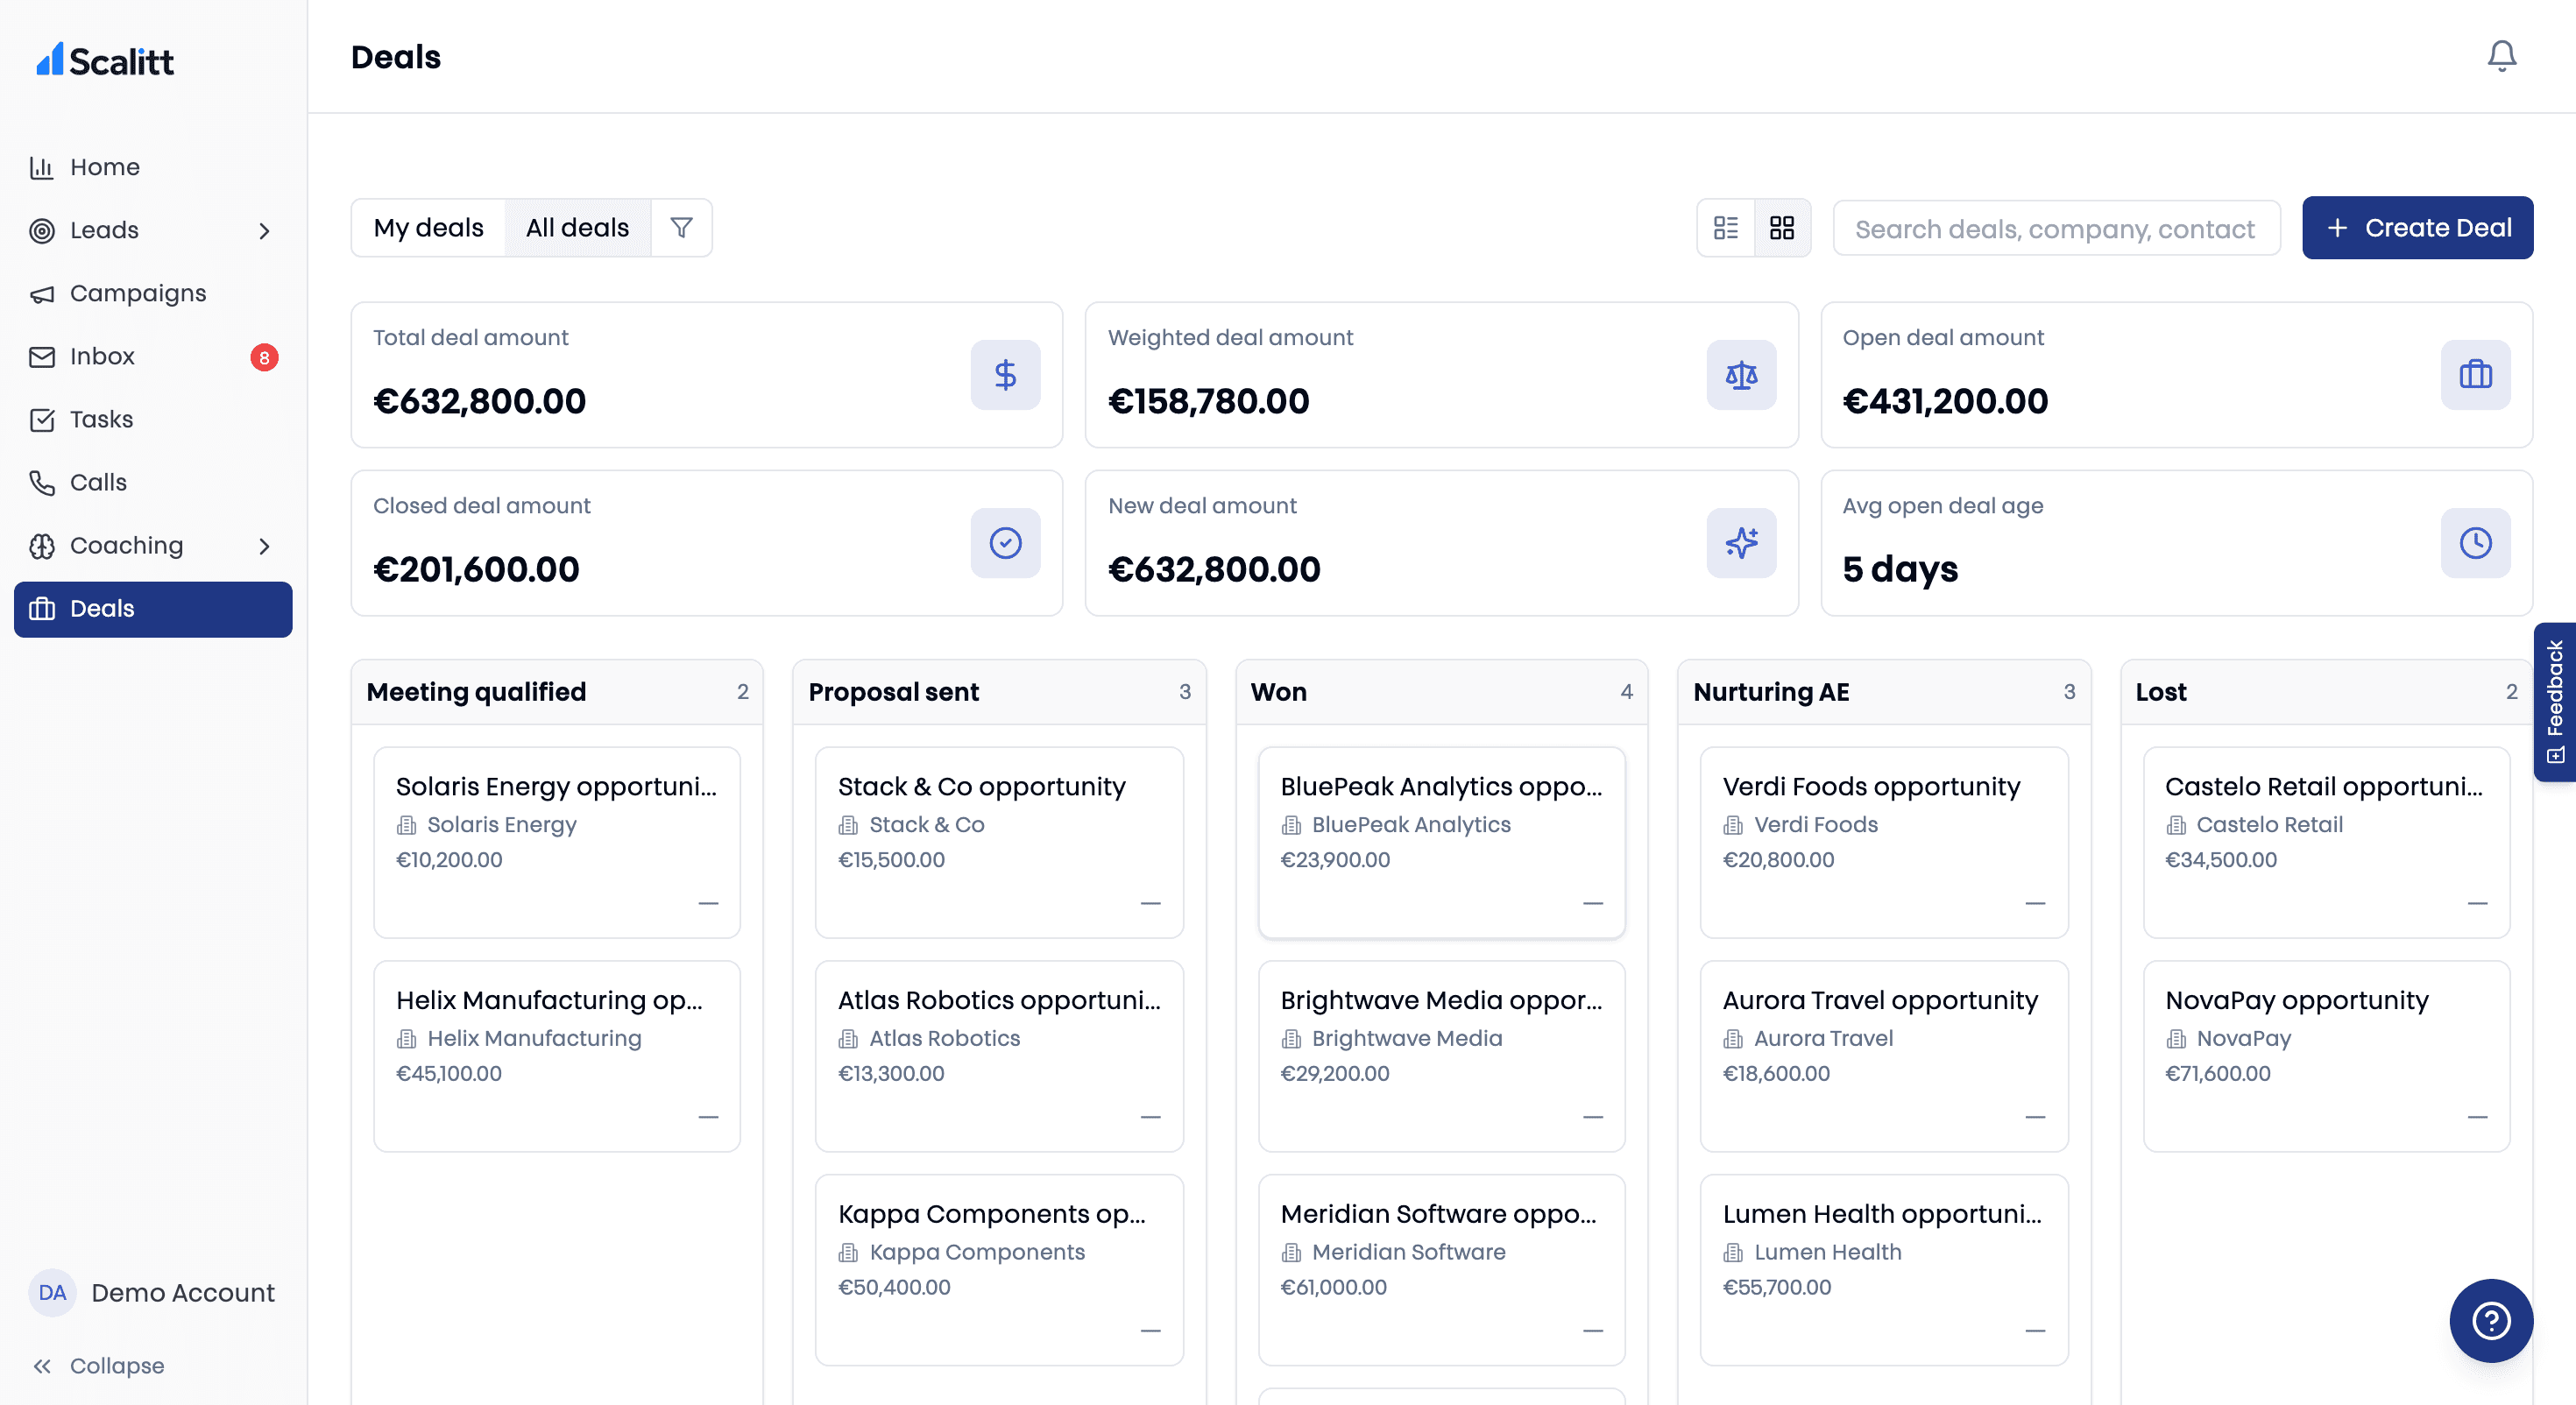Click the Inbox envelope icon

pyautogui.click(x=42, y=356)
